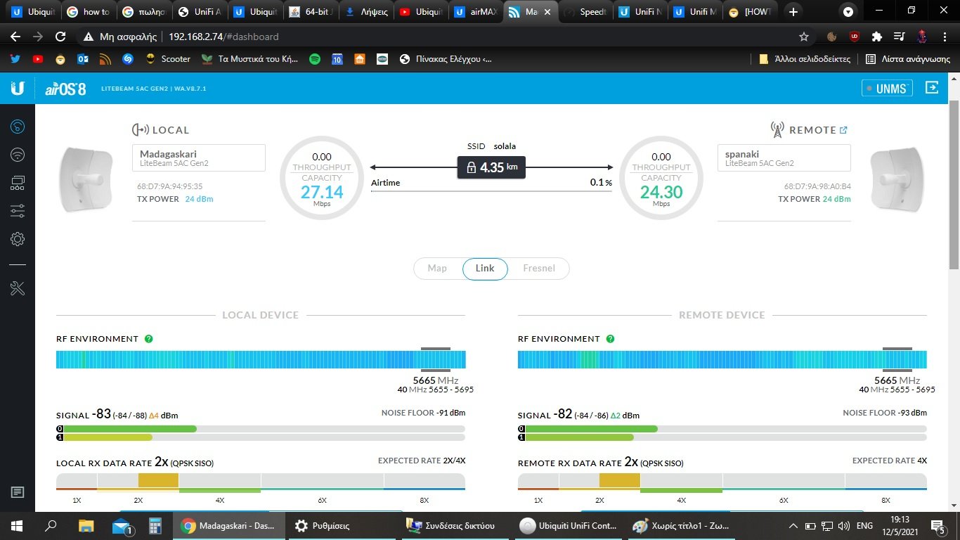Open the Chrome three-dot menu
This screenshot has width=960, height=540.
pyautogui.click(x=945, y=37)
